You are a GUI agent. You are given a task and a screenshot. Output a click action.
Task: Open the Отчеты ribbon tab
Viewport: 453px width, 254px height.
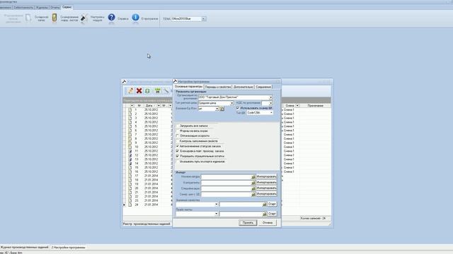[55, 8]
